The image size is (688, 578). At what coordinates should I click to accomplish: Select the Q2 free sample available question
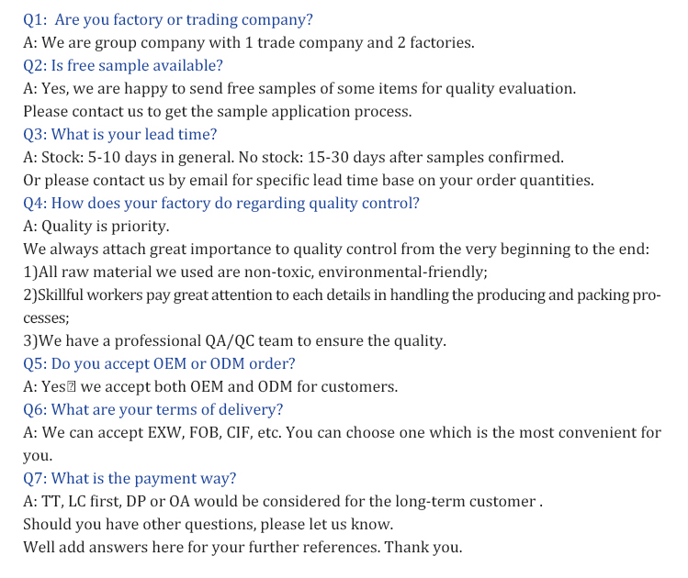click(123, 65)
